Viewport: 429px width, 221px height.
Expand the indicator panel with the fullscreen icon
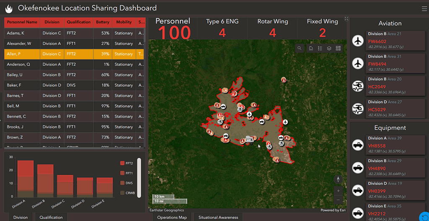[x=346, y=19]
